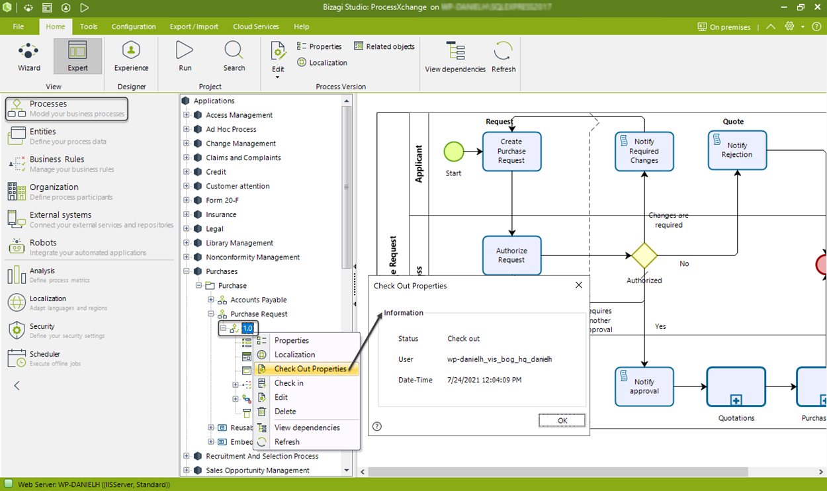Viewport: 827px width, 491px height.
Task: Switch to the Export / Import tab
Action: (x=194, y=26)
